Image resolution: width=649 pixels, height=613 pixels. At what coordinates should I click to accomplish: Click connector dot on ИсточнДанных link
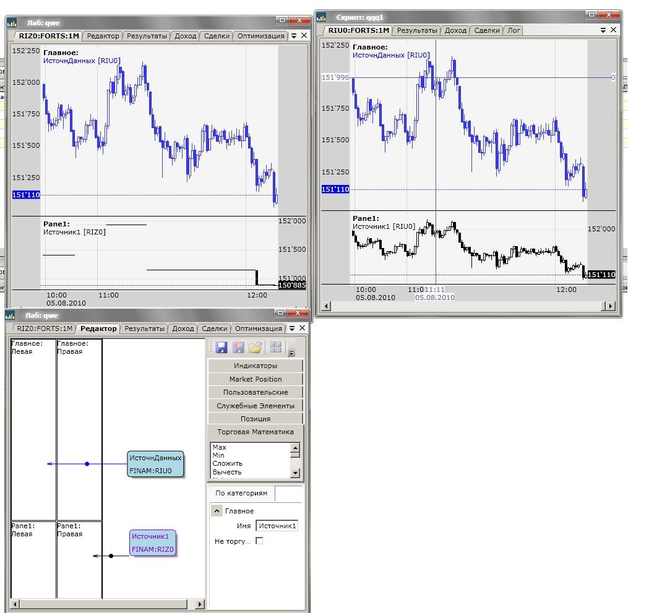[87, 464]
